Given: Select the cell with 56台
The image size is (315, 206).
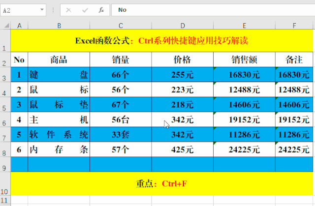Looking at the screenshot, I should (x=121, y=119).
